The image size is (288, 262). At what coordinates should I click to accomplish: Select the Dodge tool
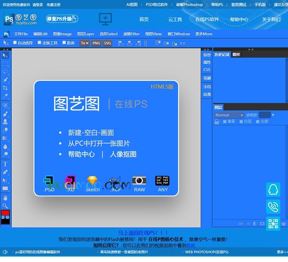5,154
